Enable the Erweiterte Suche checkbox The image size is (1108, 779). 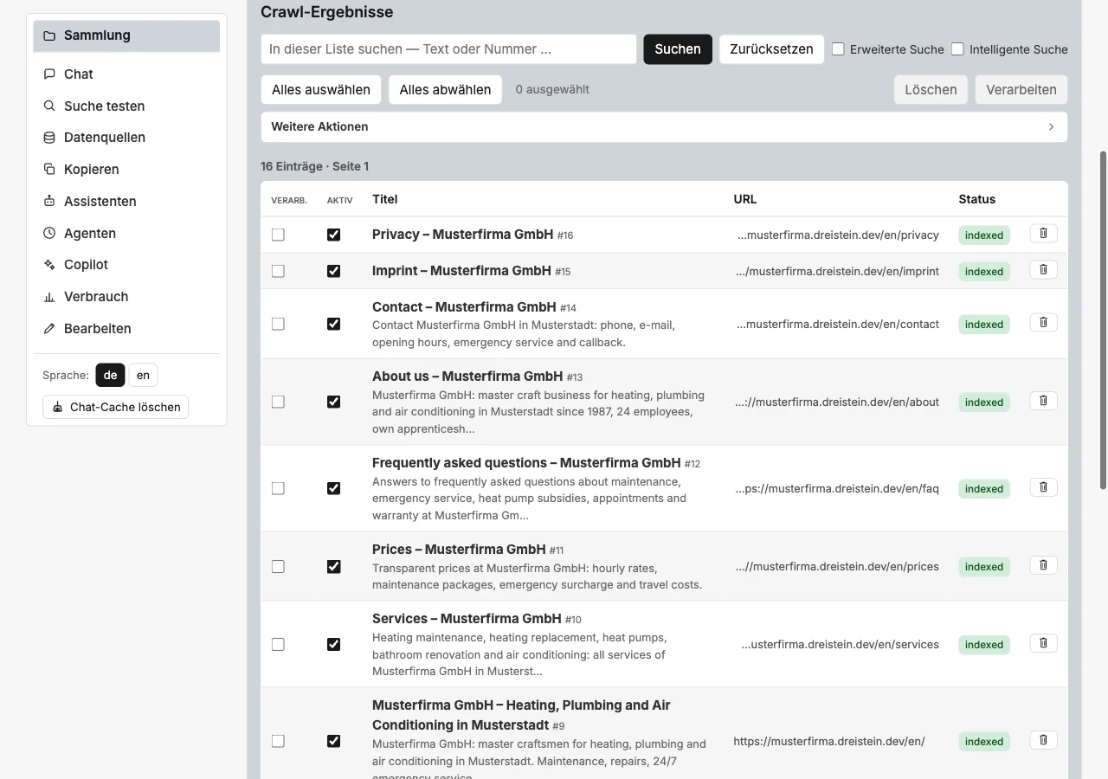tap(838, 49)
